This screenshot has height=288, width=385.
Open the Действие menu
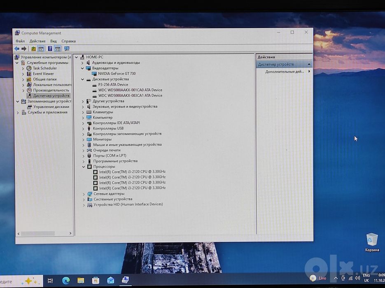click(x=37, y=41)
